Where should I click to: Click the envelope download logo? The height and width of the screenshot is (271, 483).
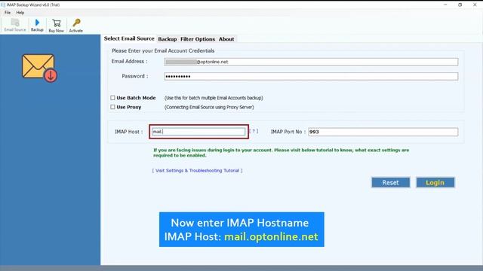39,68
